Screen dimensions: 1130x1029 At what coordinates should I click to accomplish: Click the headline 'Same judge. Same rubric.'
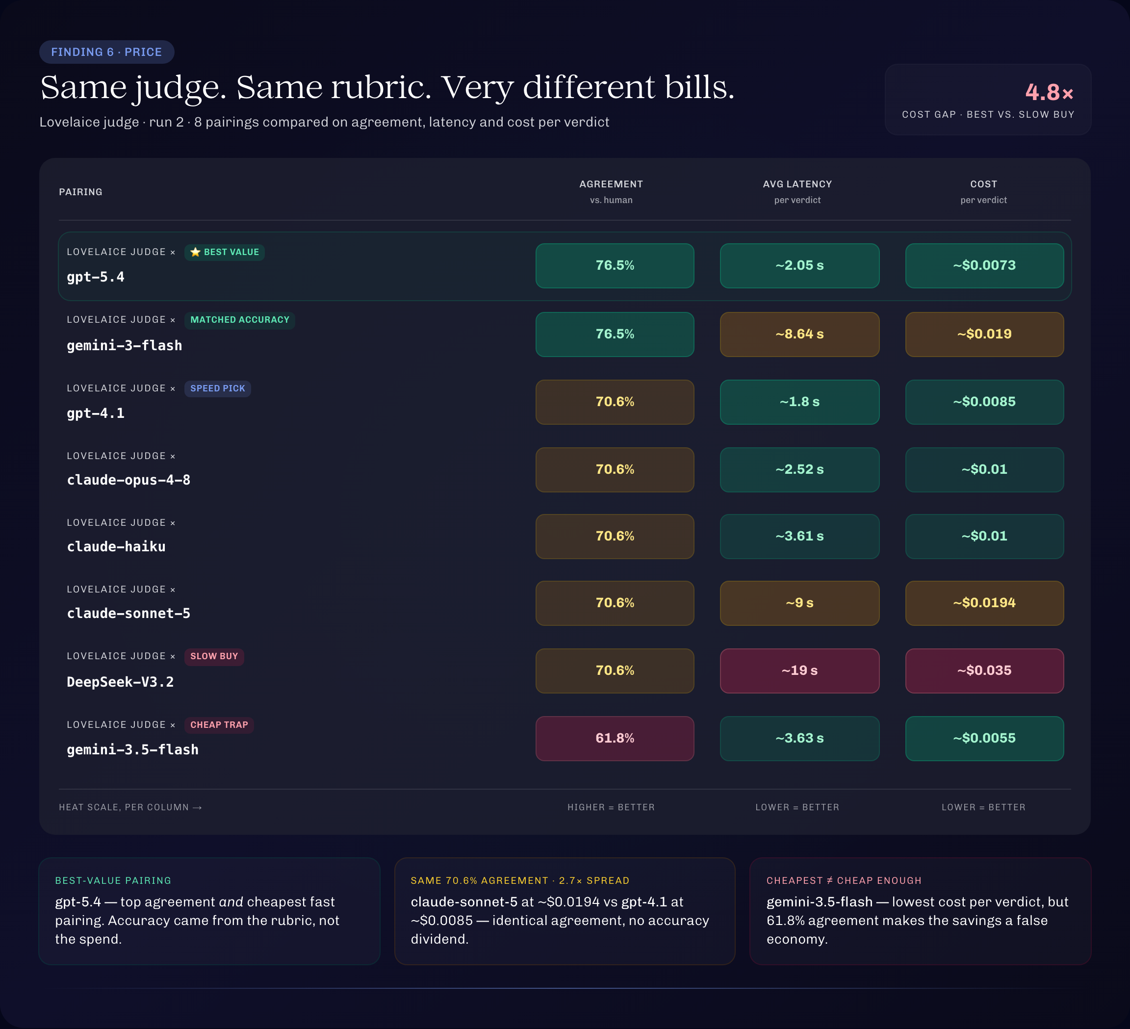(235, 88)
